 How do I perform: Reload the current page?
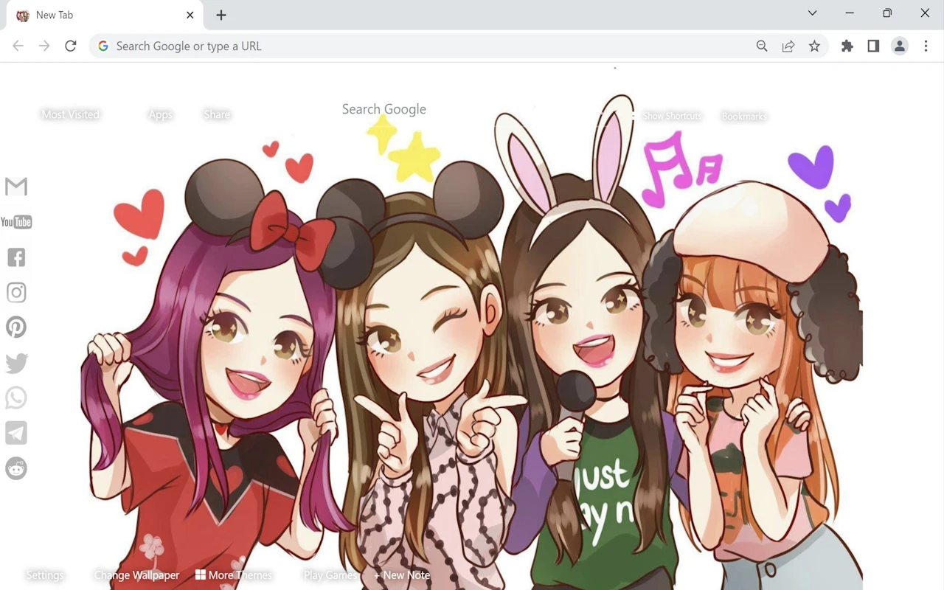71,46
